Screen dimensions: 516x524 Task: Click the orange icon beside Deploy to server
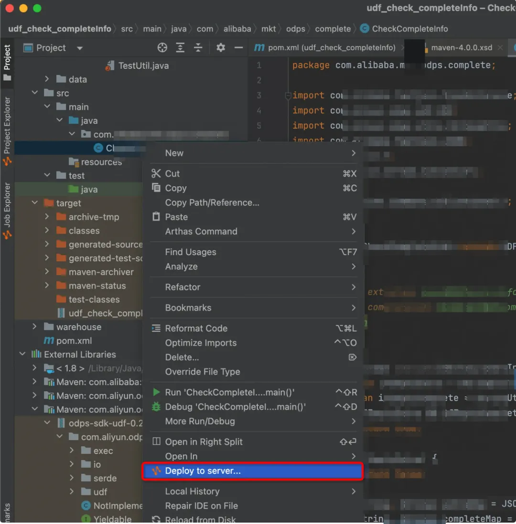156,471
